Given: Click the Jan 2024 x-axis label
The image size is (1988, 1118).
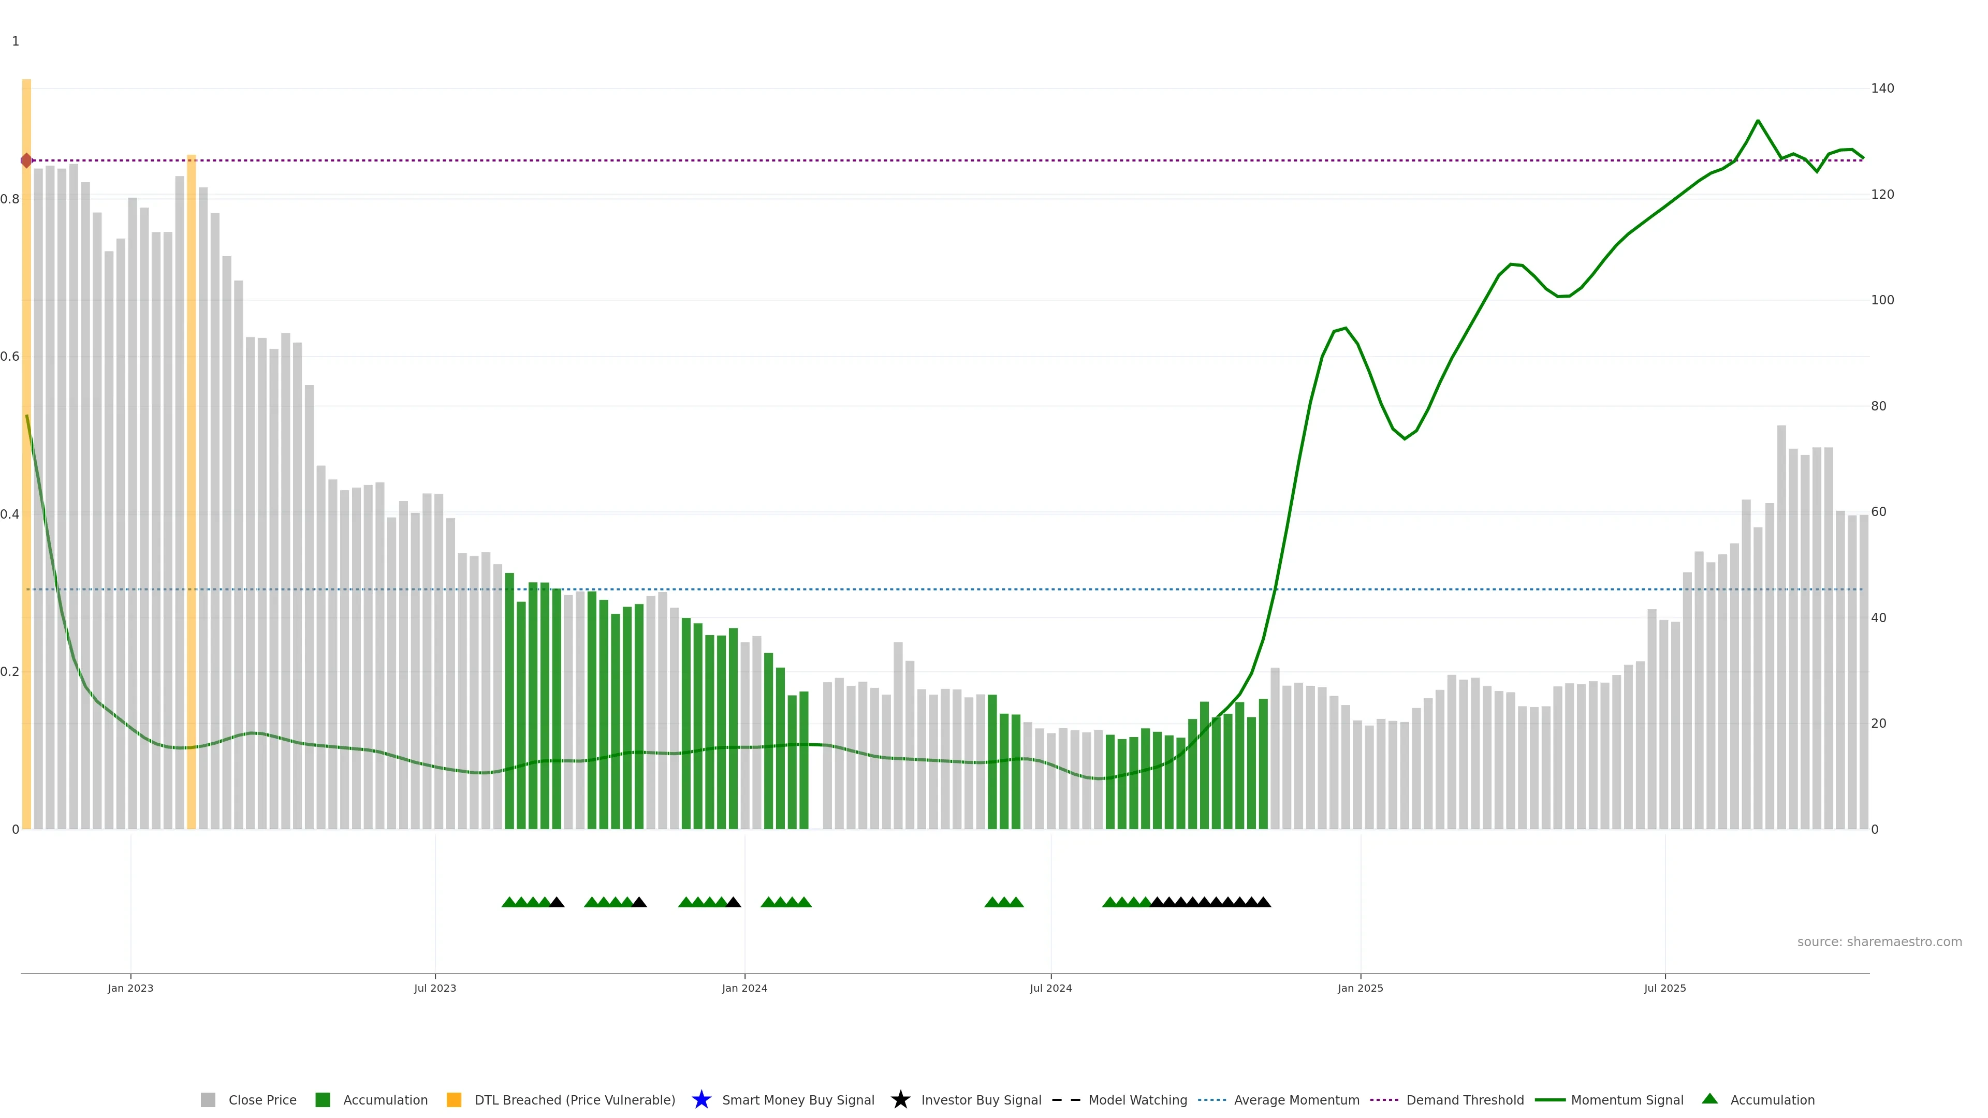Looking at the screenshot, I should click(x=744, y=988).
